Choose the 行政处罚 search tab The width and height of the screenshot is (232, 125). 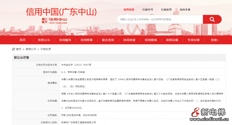point(166,10)
